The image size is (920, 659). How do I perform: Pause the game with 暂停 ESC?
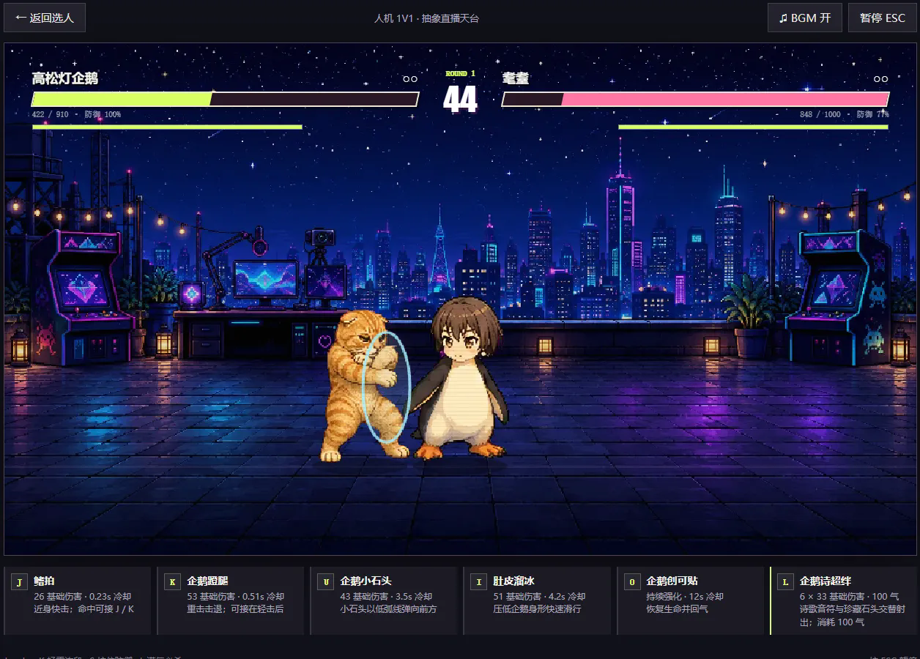[x=883, y=18]
